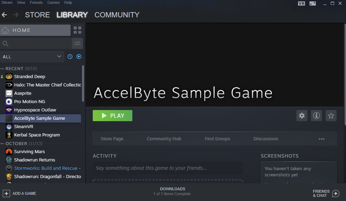Click the activity post text field
The width and height of the screenshot is (346, 201).
tap(168, 168)
